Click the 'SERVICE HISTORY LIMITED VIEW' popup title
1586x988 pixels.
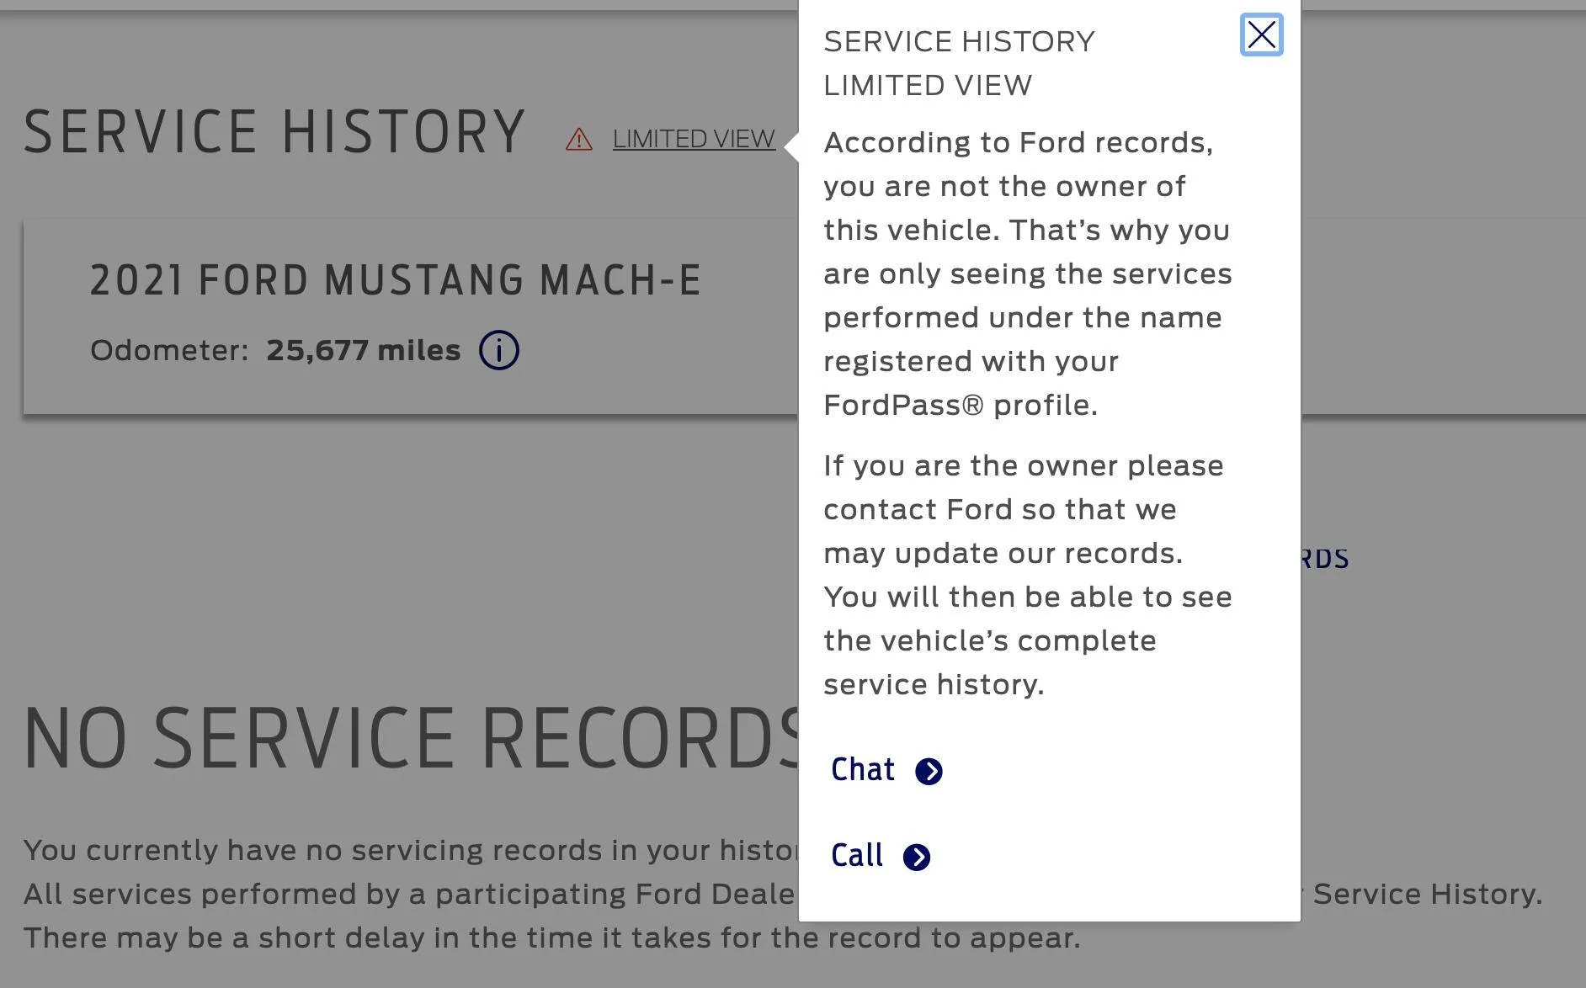[959, 63]
